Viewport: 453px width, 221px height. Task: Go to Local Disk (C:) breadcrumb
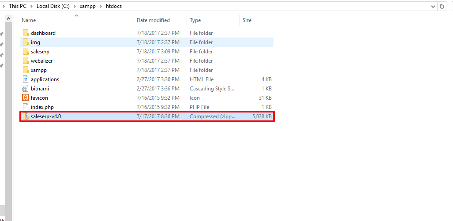tap(52, 6)
